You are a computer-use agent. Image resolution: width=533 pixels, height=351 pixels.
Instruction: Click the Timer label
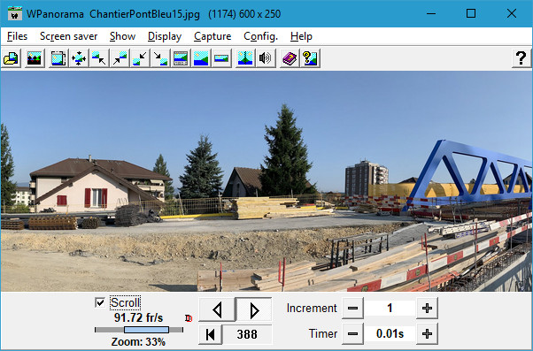[323, 333]
